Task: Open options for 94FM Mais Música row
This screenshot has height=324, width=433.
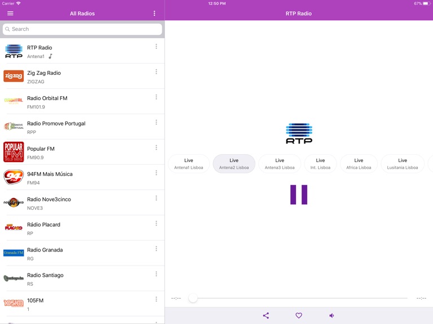Action: pos(156,173)
